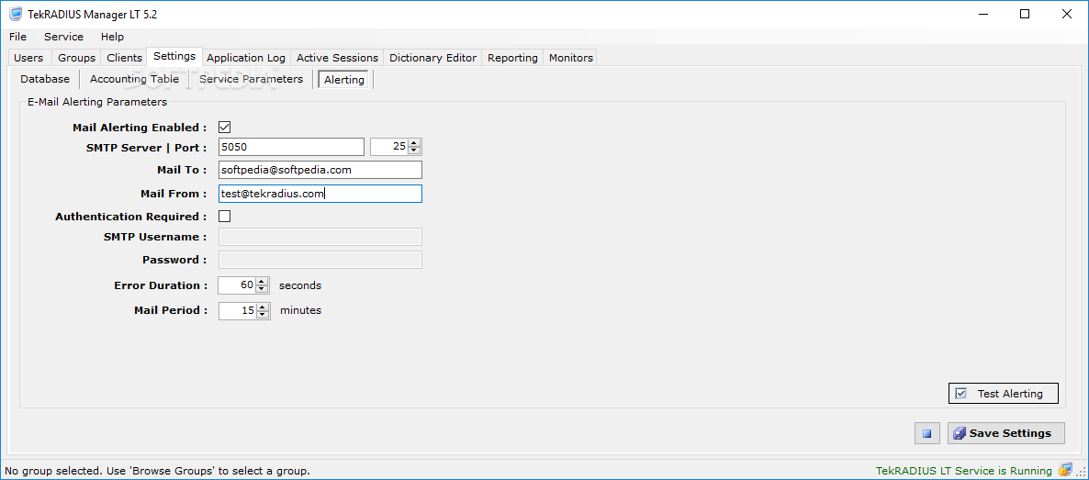1089x480 pixels.
Task: Open the Application Log tab
Action: pyautogui.click(x=246, y=58)
